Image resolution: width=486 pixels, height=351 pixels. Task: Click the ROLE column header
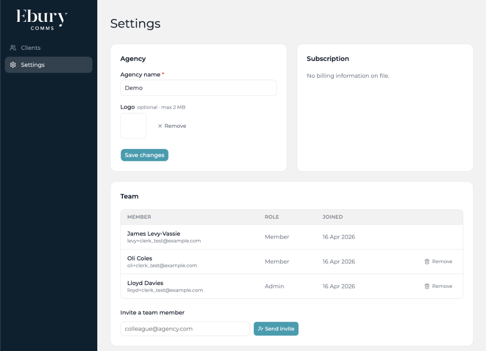(272, 217)
